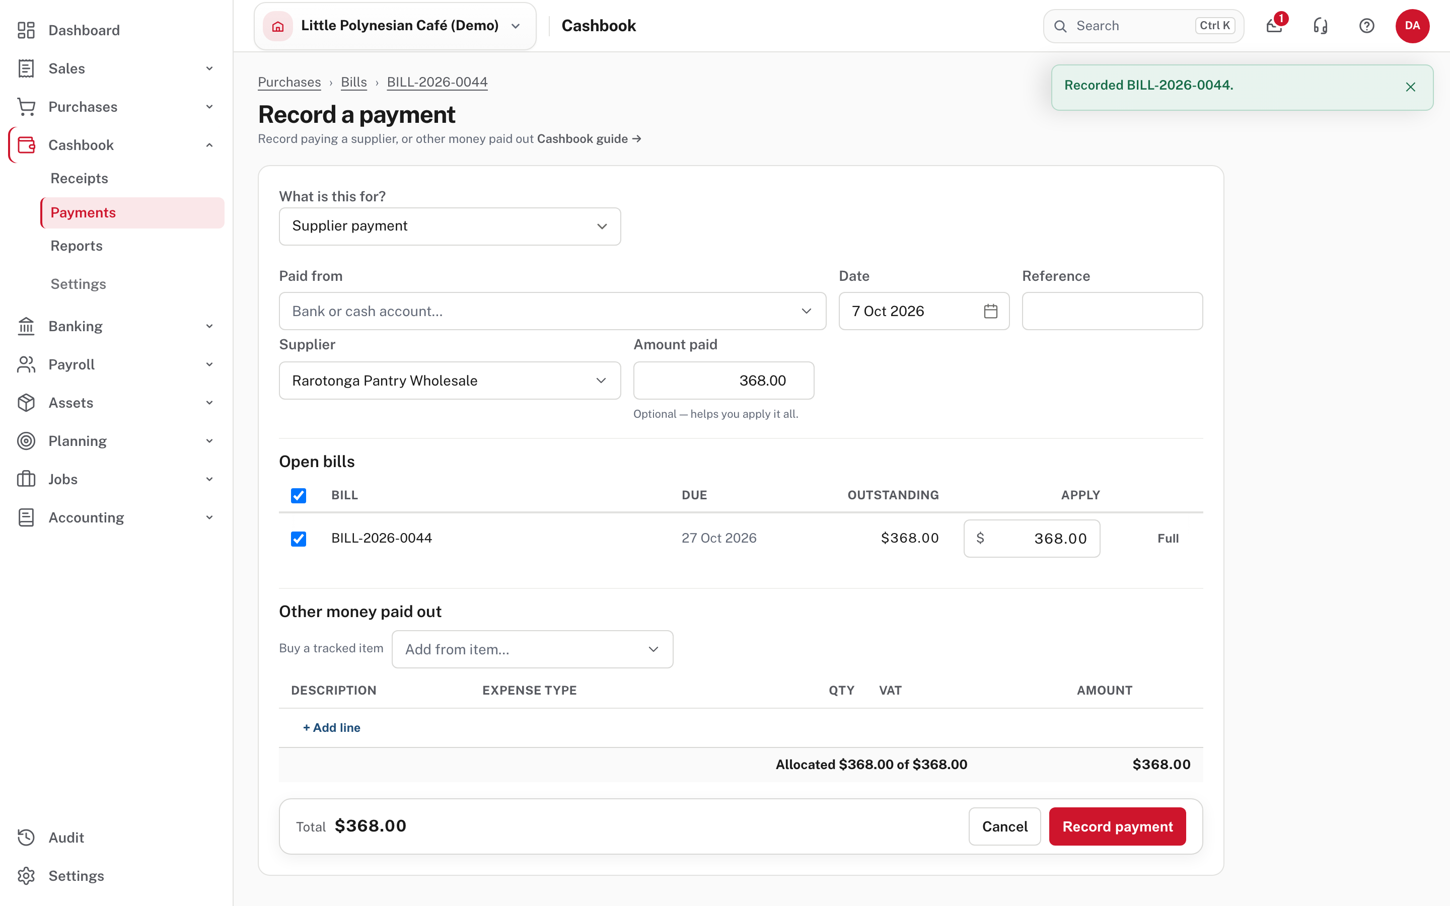
Task: Click the Purchases cart icon
Action: [26, 107]
